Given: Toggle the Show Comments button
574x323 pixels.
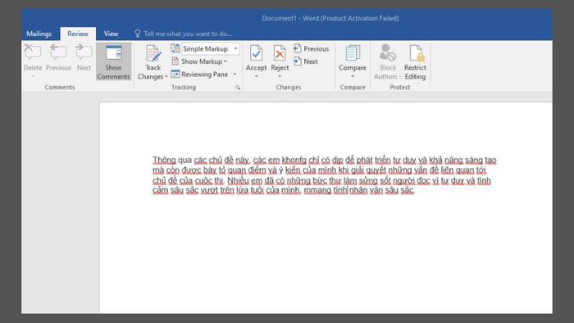Looking at the screenshot, I should [x=113, y=61].
